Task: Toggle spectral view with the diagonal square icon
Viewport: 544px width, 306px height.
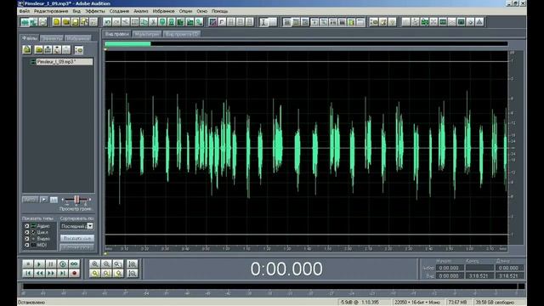Action: click(212, 23)
